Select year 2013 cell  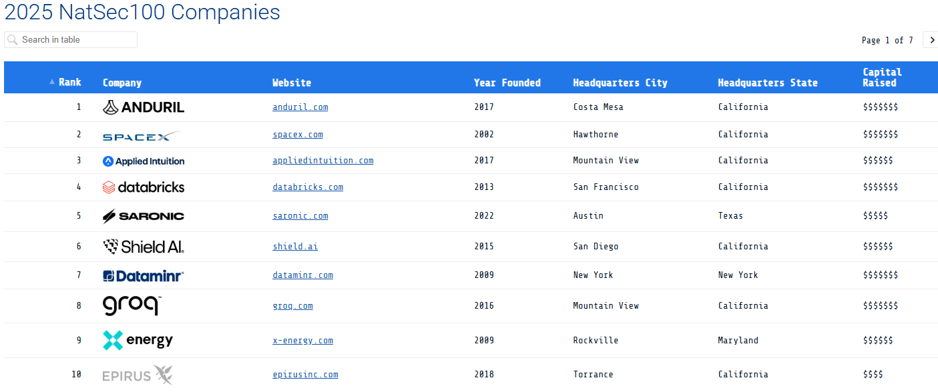[x=484, y=187]
